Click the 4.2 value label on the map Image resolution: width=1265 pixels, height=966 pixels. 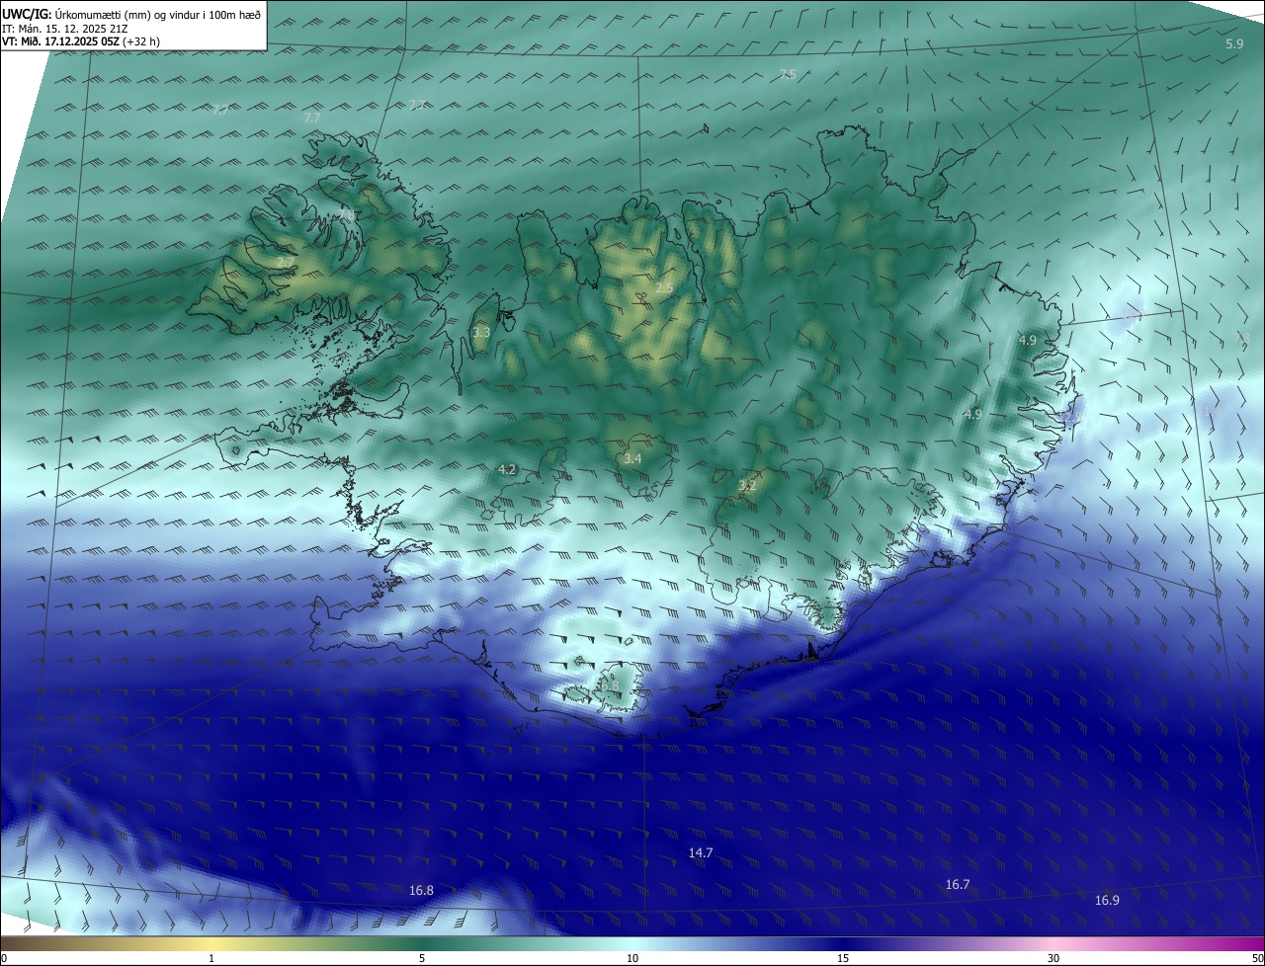[507, 469]
